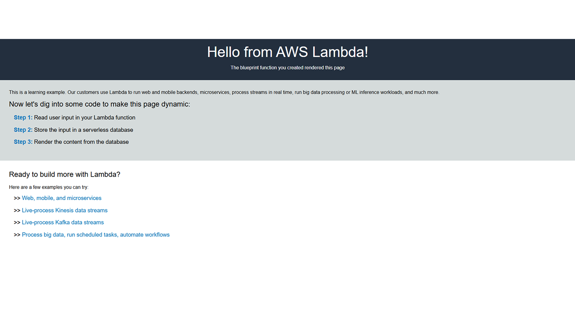
Task: Click 'Read user input in your Lambda function' text
Action: 85,118
